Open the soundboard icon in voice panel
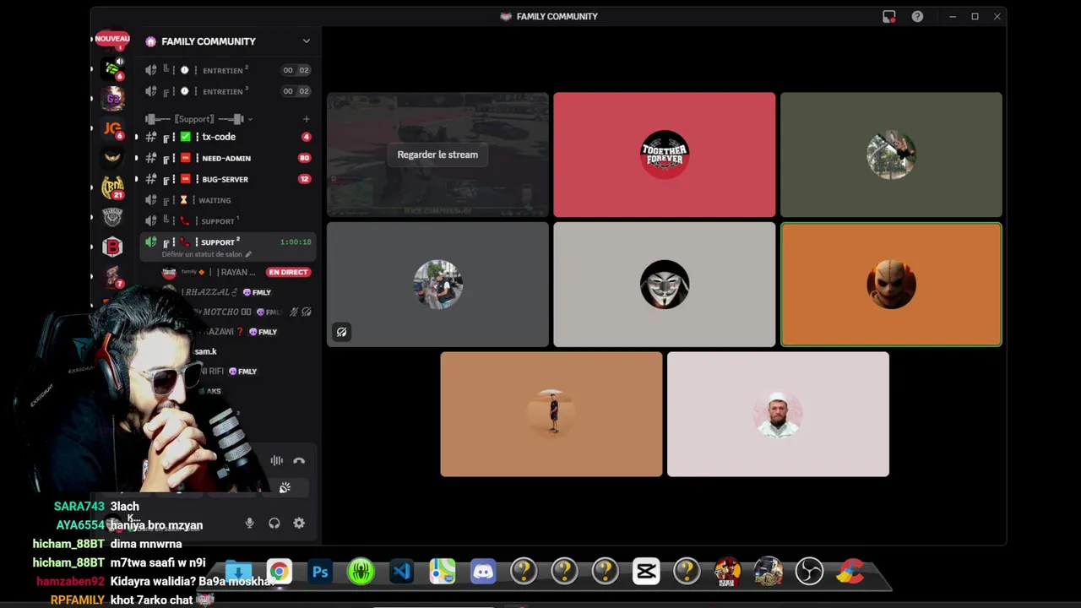The height and width of the screenshot is (608, 1081). click(285, 487)
